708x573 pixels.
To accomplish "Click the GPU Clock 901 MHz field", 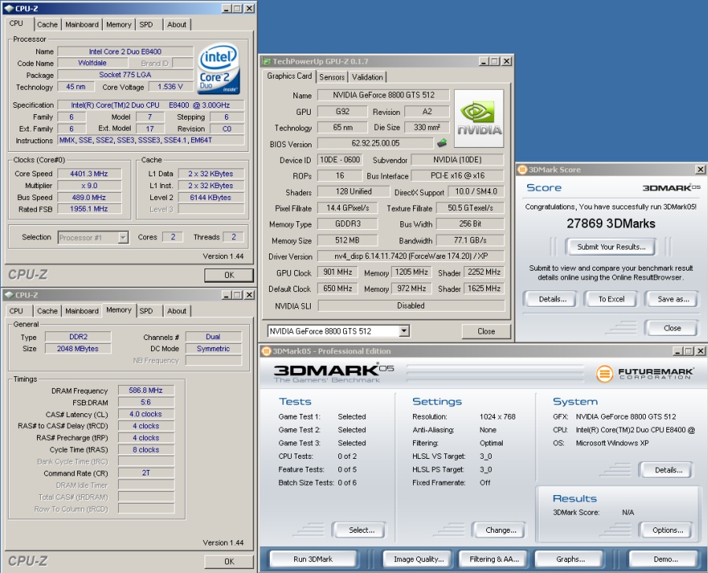I will 337,272.
